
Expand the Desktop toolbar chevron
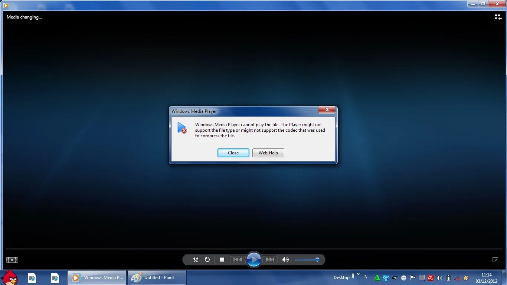click(x=358, y=274)
